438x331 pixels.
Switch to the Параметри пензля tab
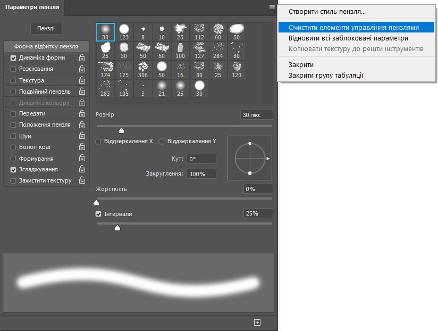(x=32, y=7)
